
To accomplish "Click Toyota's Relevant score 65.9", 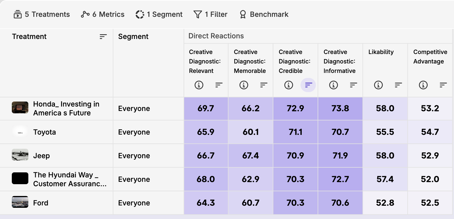I will 206,132.
